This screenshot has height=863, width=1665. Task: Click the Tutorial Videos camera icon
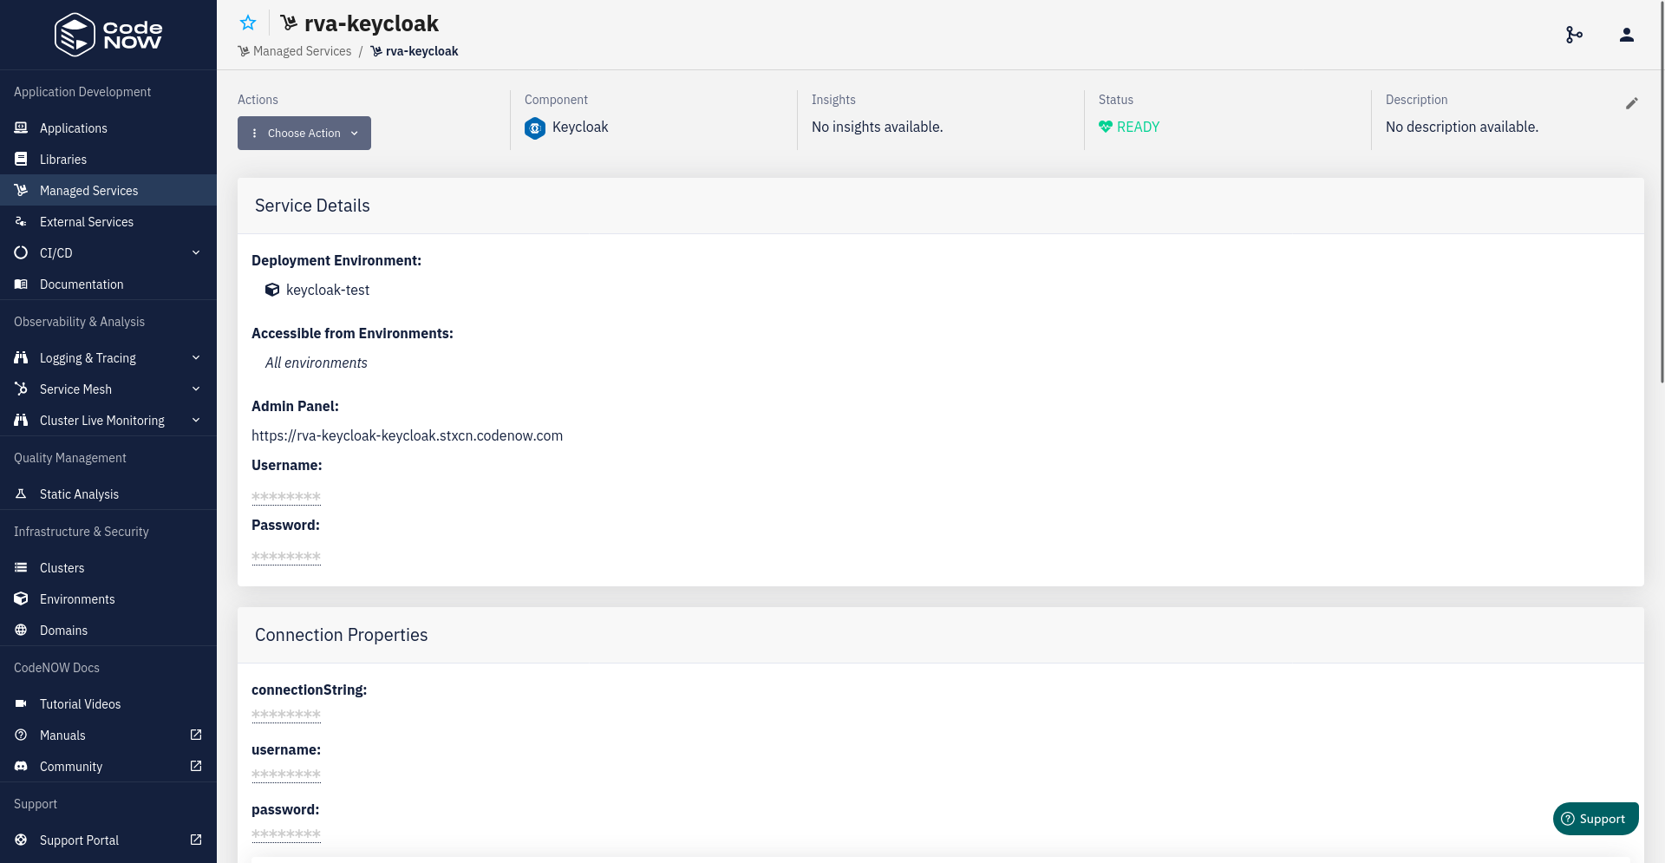click(x=21, y=703)
